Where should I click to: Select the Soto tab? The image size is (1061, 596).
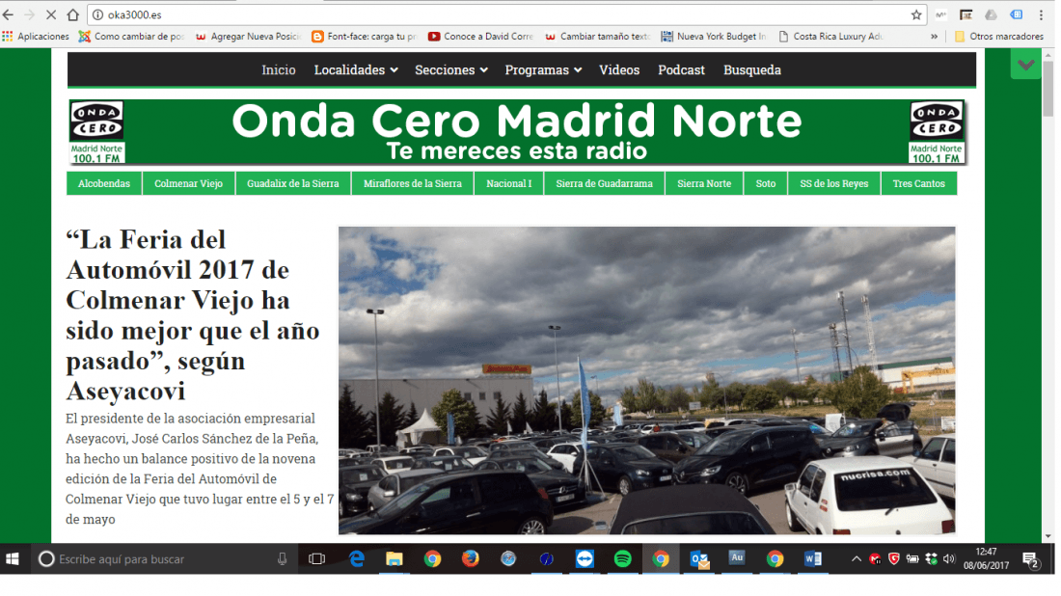[765, 183]
